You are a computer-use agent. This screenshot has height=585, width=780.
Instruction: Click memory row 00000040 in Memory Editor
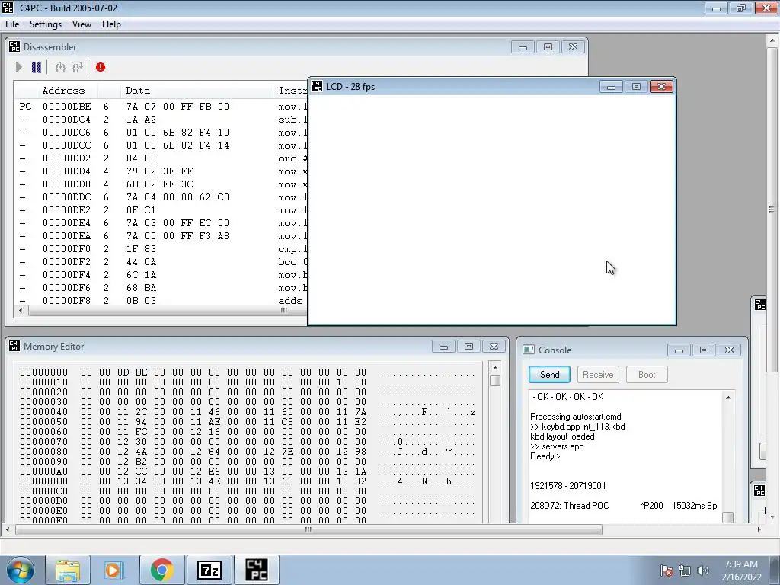(248, 412)
